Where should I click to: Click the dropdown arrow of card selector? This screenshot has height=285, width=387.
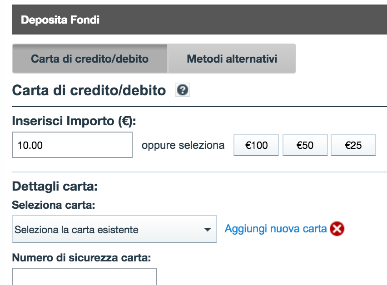(x=208, y=230)
